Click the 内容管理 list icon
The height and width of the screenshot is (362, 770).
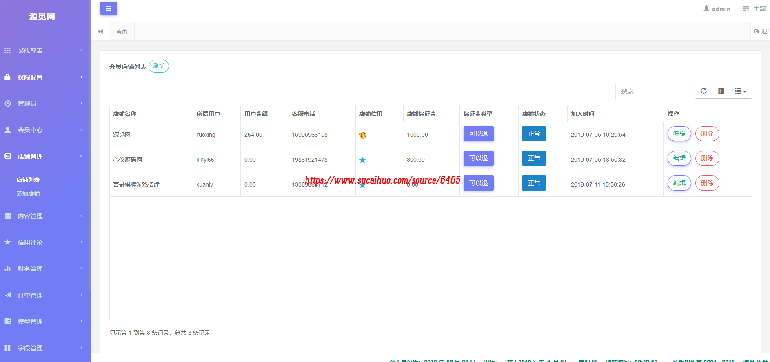(7, 215)
